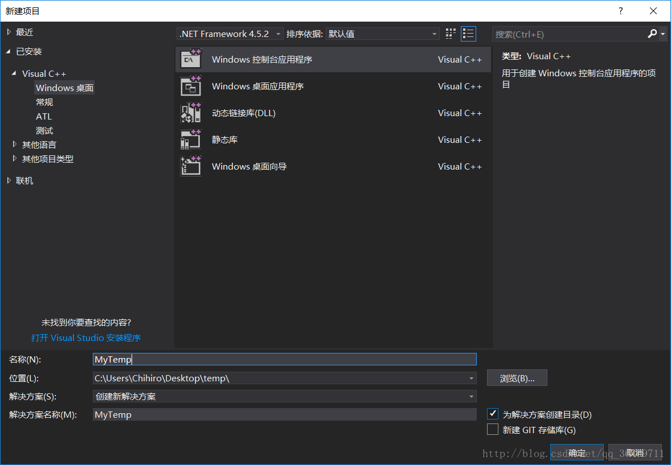Image resolution: width=671 pixels, height=465 pixels.
Task: Select 其他语言 tree label
Action: [39, 145]
